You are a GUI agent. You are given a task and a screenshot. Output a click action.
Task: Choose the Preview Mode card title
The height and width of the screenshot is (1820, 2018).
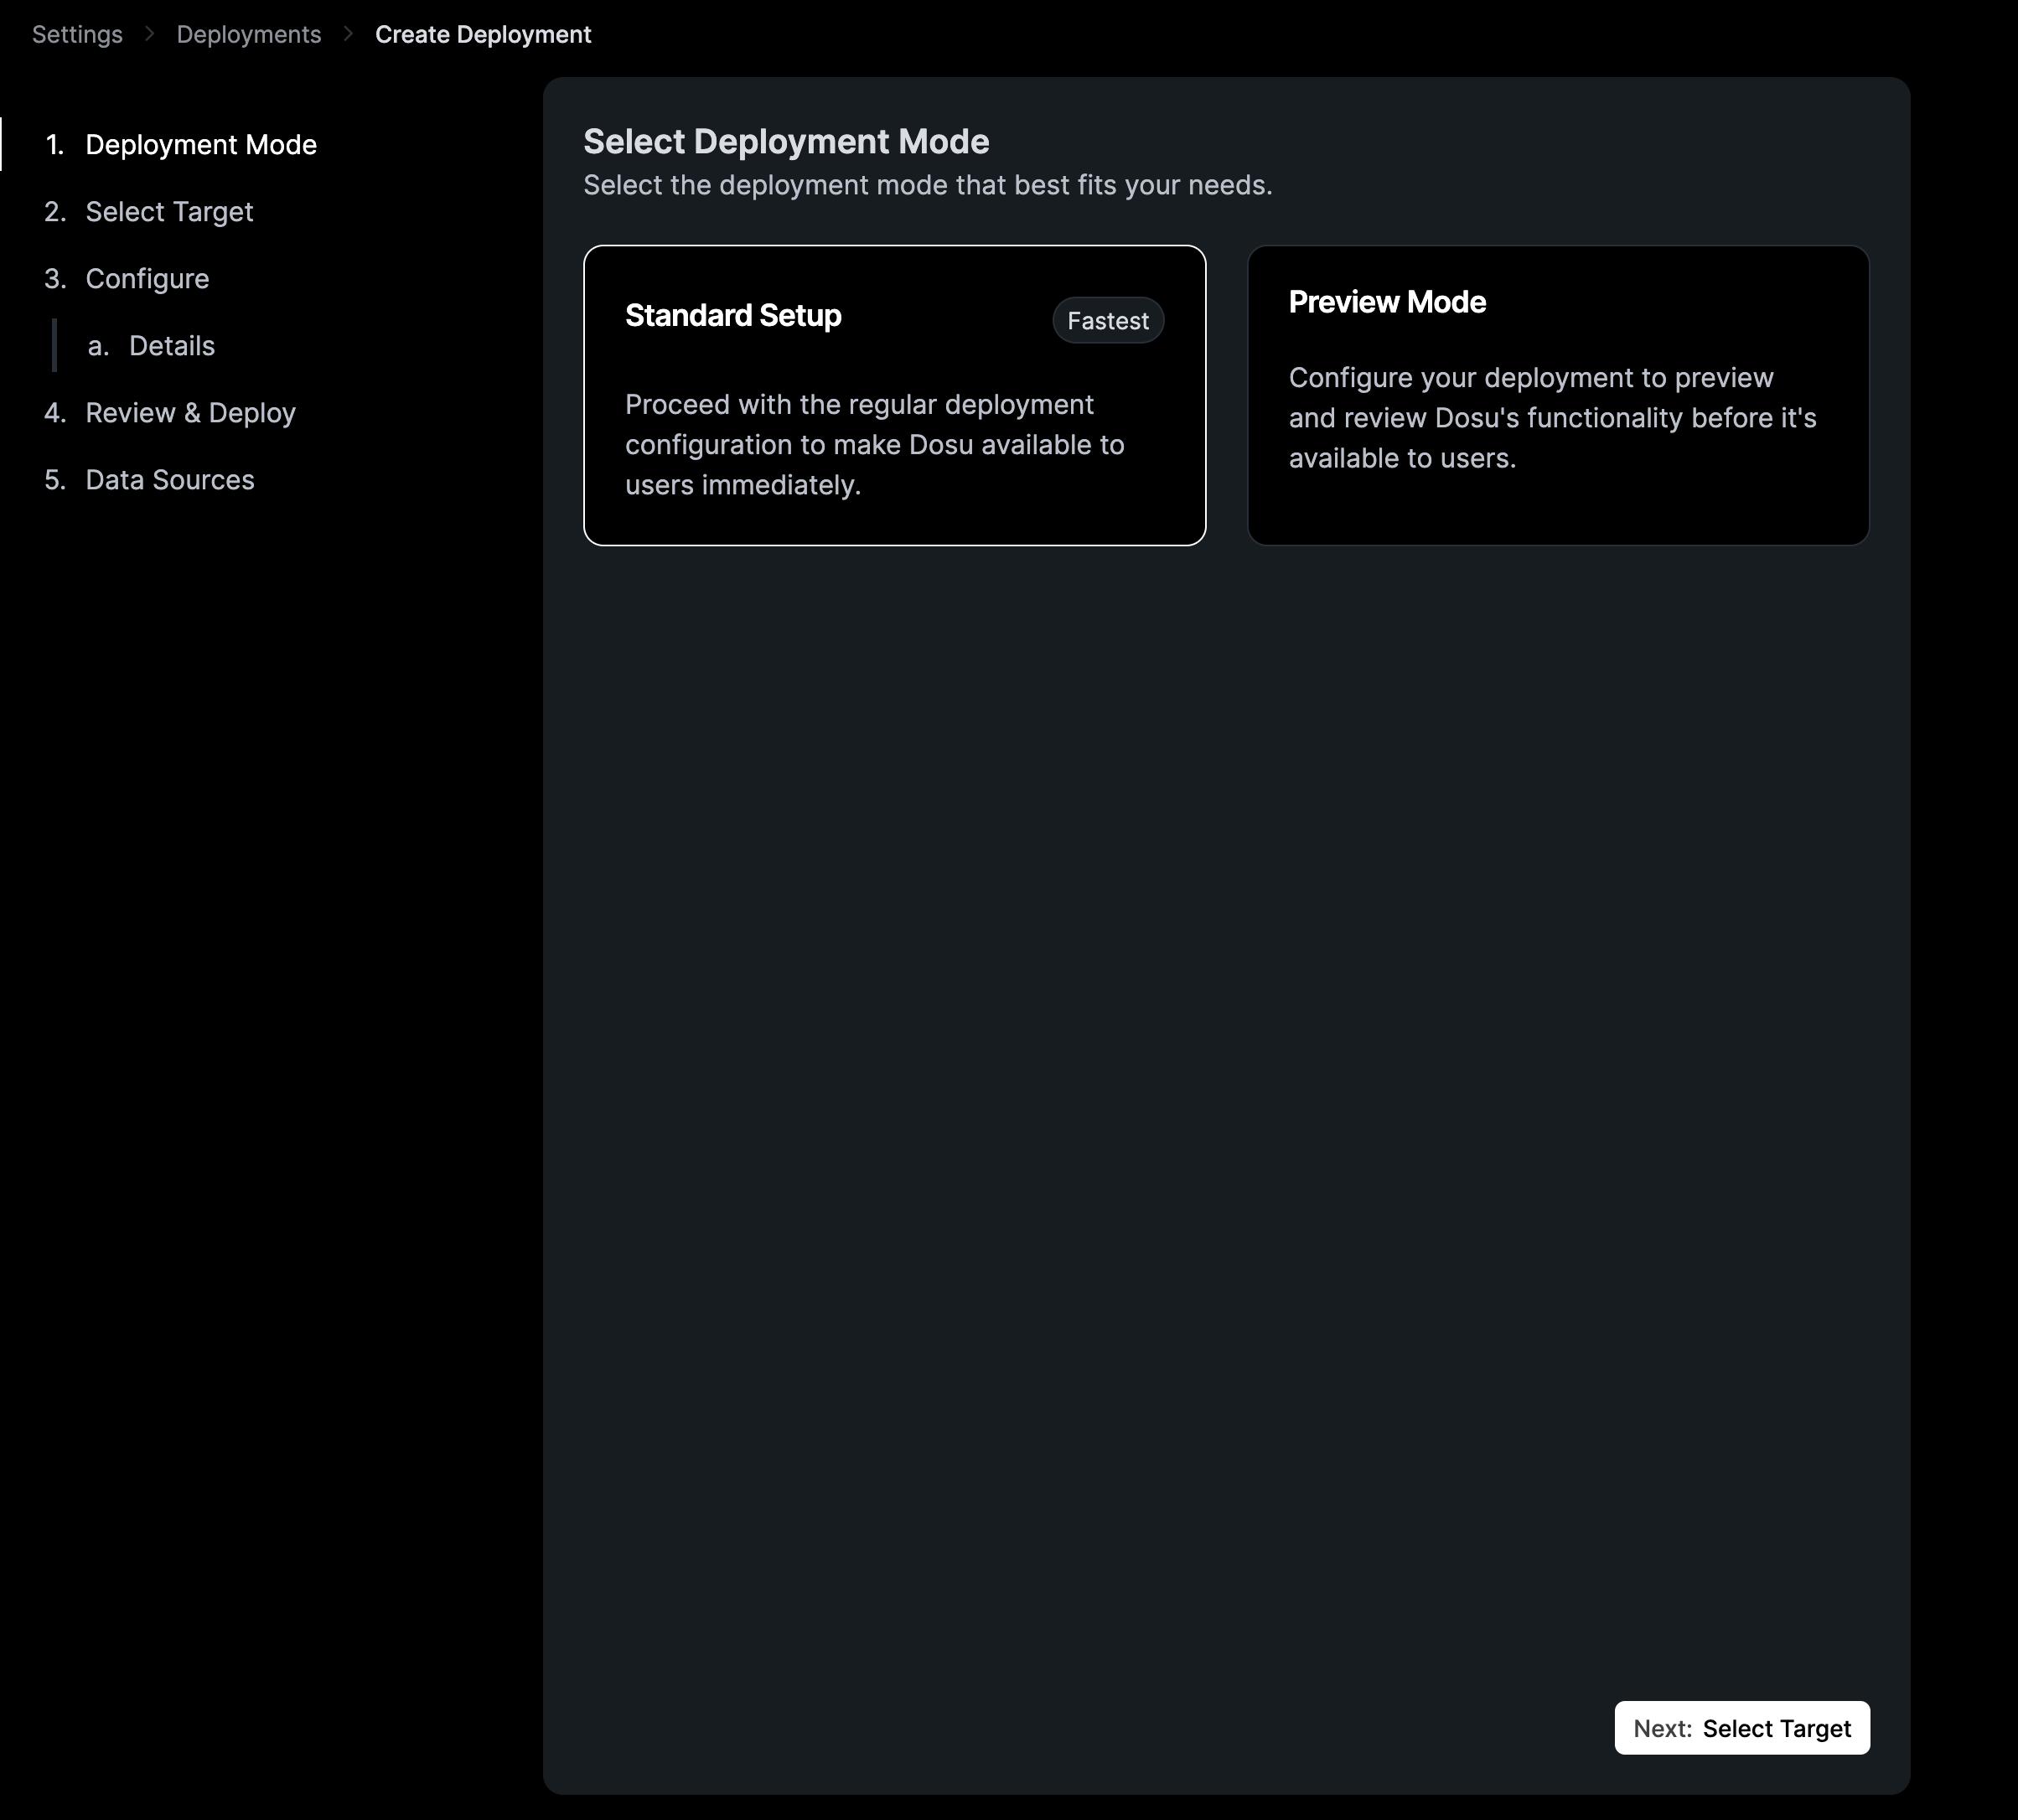[1386, 302]
